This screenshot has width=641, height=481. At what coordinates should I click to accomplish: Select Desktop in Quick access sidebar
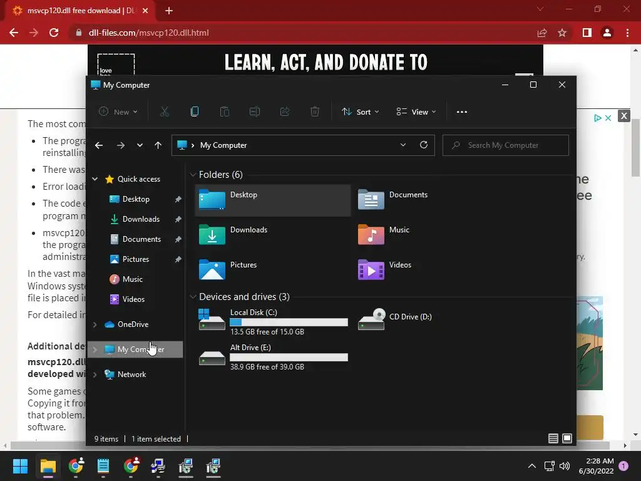[135, 199]
